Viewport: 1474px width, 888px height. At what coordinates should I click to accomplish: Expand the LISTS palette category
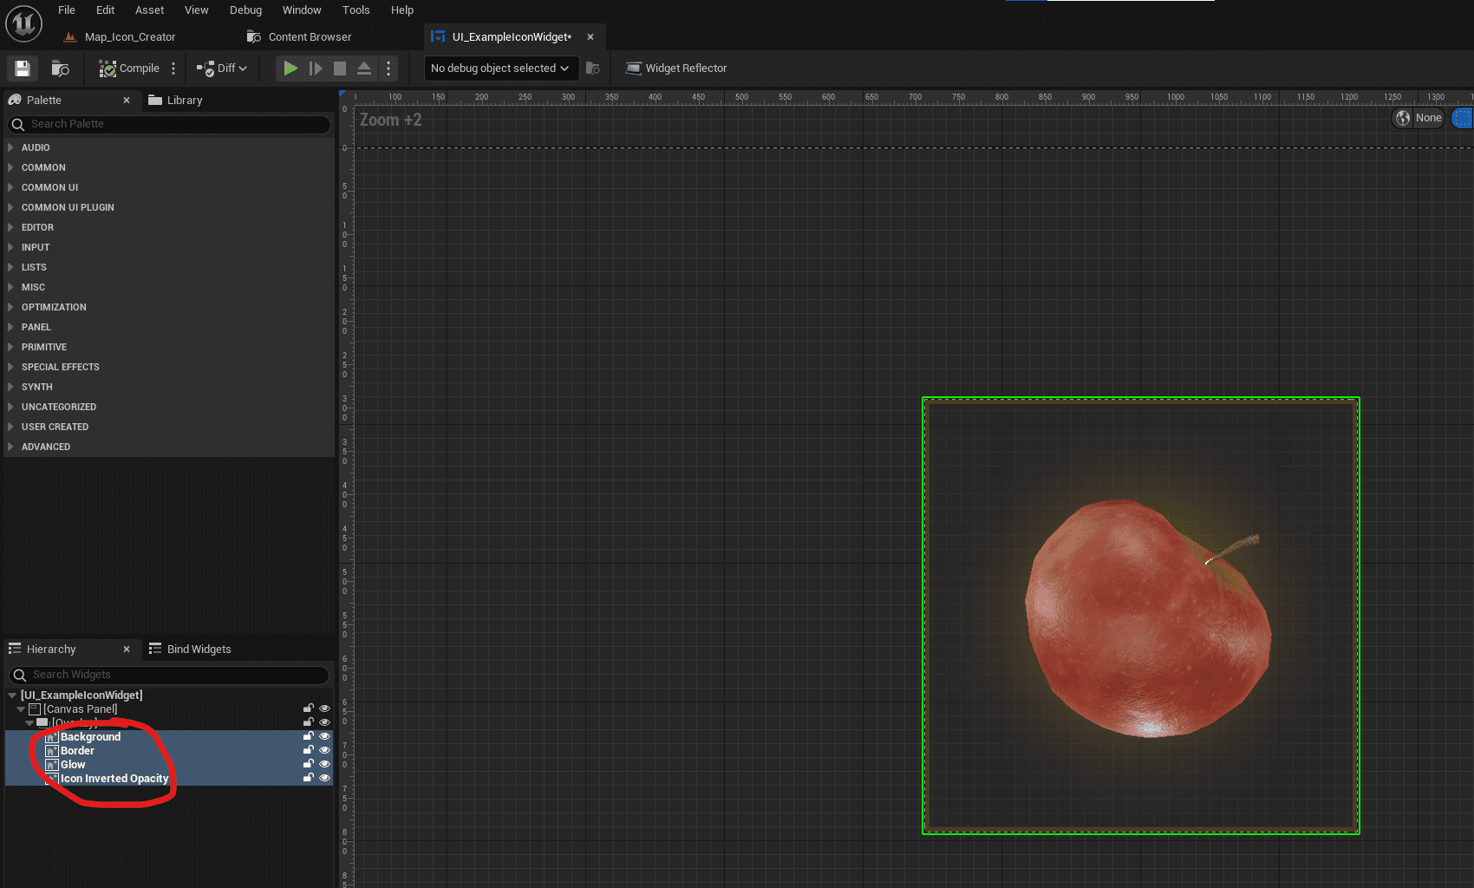click(x=10, y=267)
